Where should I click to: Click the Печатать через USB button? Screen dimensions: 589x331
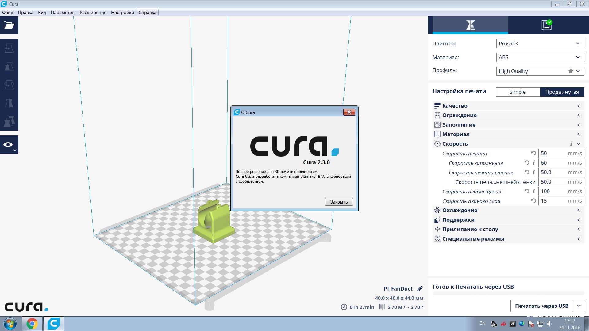(541, 306)
